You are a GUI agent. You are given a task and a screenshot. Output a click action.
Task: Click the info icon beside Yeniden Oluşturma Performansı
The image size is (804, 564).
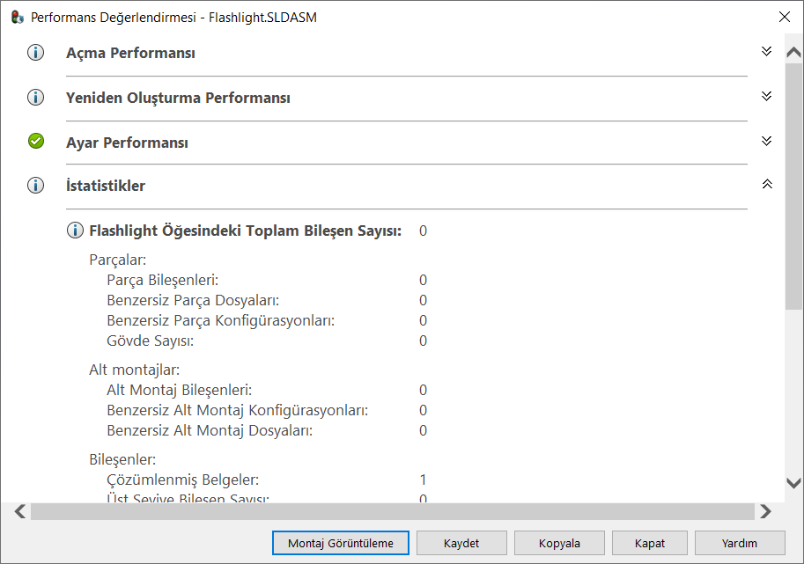click(x=36, y=98)
